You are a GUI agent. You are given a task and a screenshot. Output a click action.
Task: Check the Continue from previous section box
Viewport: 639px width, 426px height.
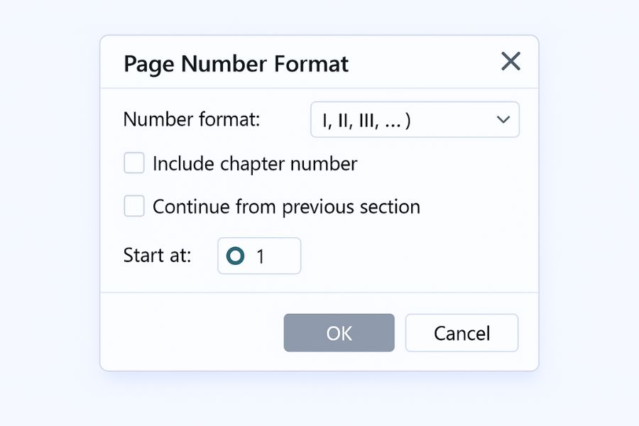click(133, 206)
